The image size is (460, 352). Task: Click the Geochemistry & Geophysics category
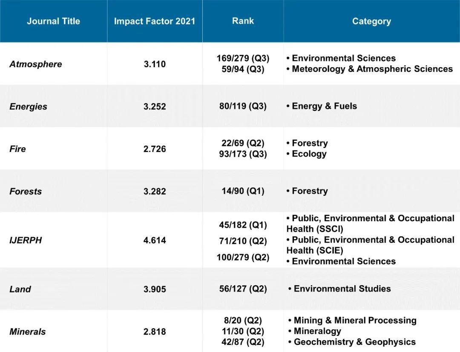point(354,342)
